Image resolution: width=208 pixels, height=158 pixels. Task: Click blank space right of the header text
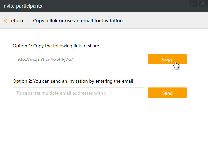coord(163,21)
